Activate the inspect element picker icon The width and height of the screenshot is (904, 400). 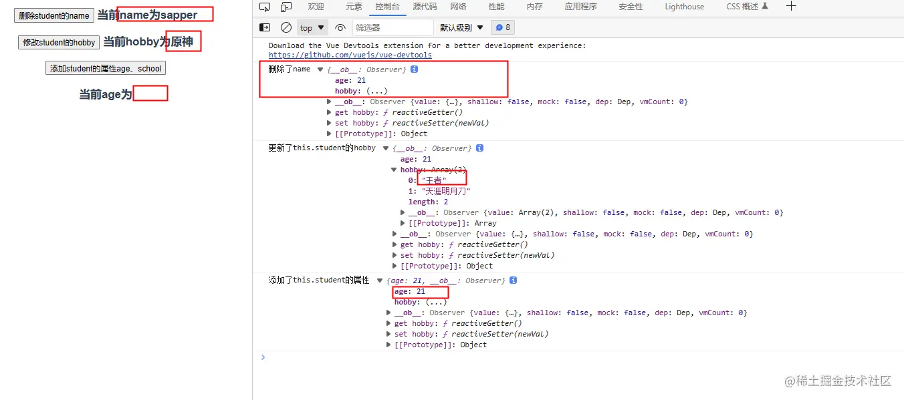coord(265,7)
